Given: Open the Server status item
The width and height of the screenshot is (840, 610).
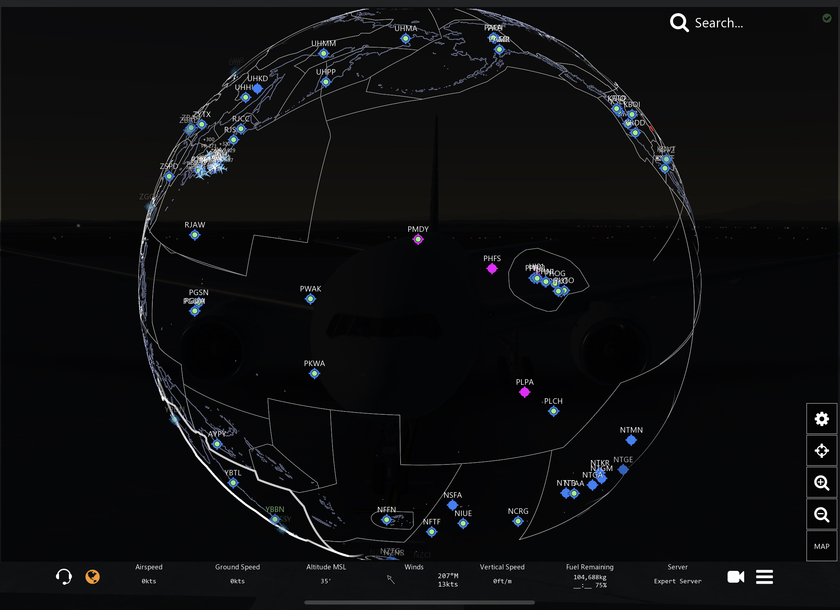Looking at the screenshot, I should pos(677,574).
